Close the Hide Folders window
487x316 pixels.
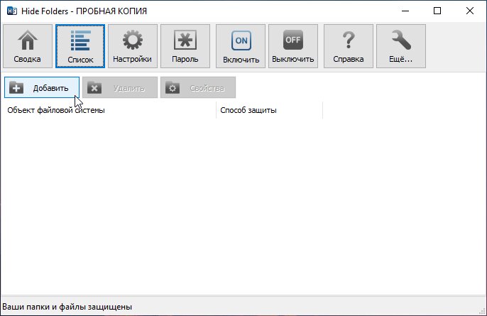point(470,11)
